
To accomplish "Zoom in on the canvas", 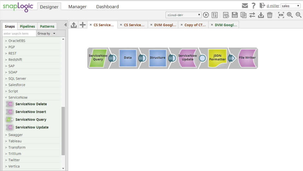I will tap(290, 15).
